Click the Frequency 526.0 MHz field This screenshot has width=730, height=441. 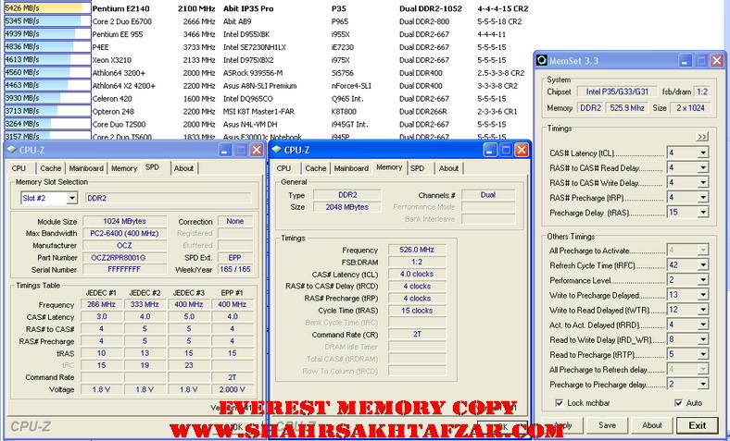click(417, 250)
